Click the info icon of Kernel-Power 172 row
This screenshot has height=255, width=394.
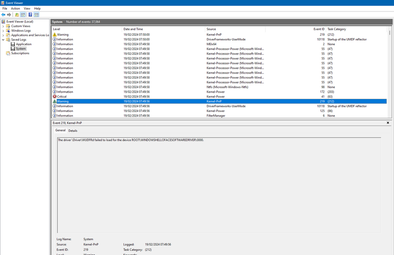tap(54, 92)
